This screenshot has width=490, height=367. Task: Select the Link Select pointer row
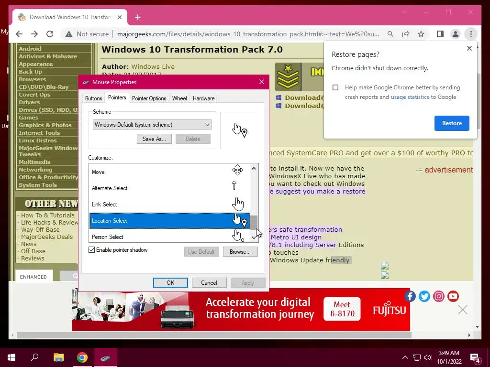169,205
